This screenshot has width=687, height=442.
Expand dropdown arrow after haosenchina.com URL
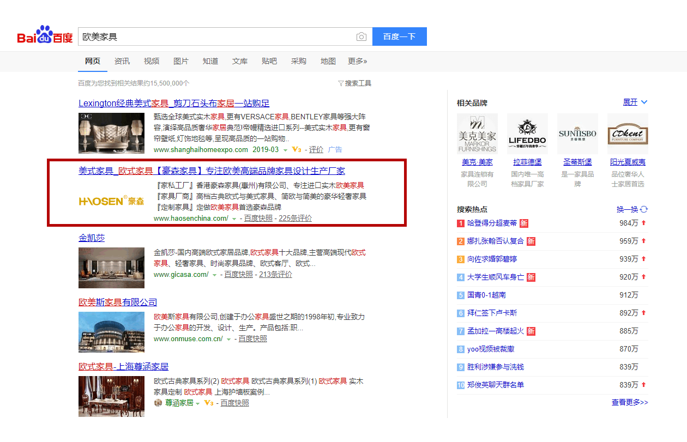click(x=234, y=219)
